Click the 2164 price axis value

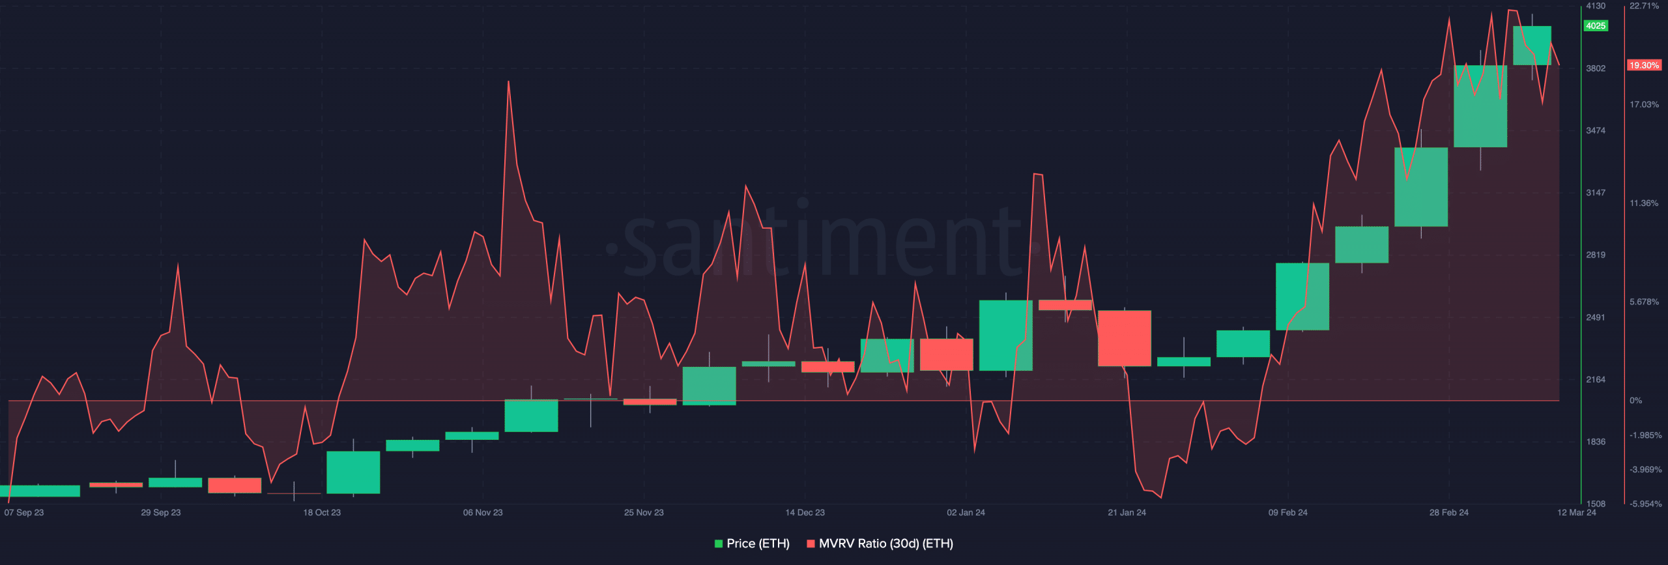pyautogui.click(x=1596, y=379)
